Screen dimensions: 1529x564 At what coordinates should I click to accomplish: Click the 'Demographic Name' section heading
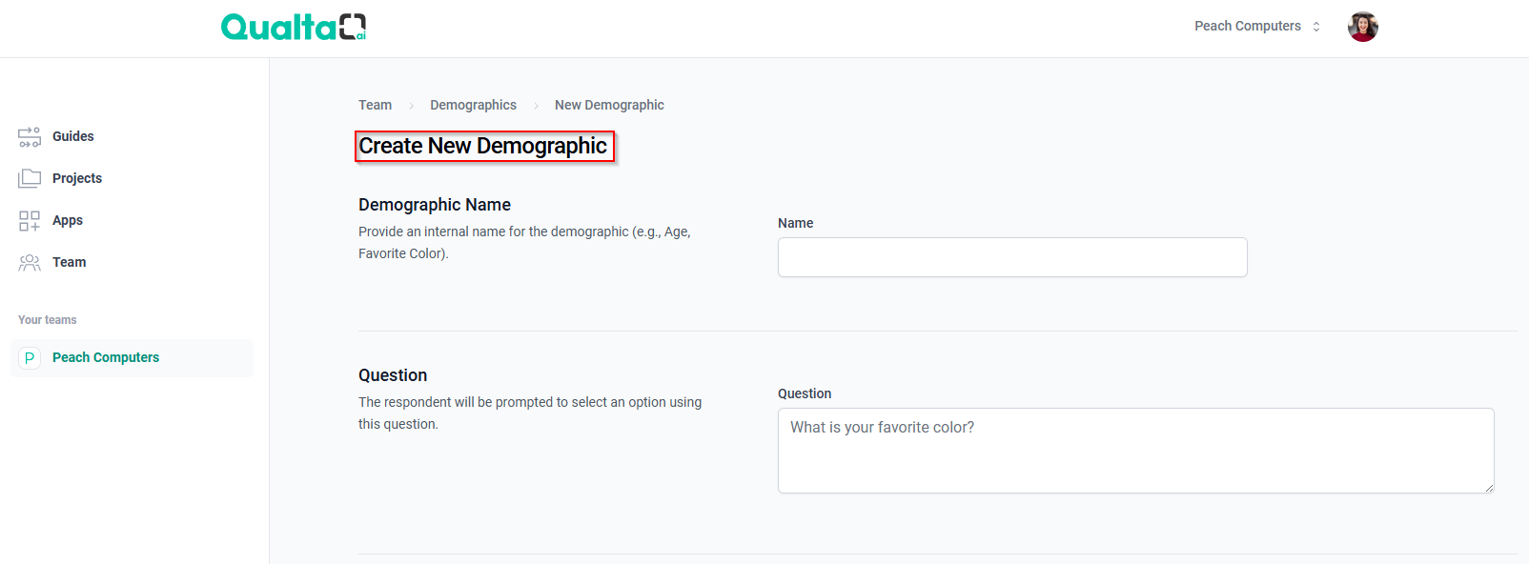point(435,205)
